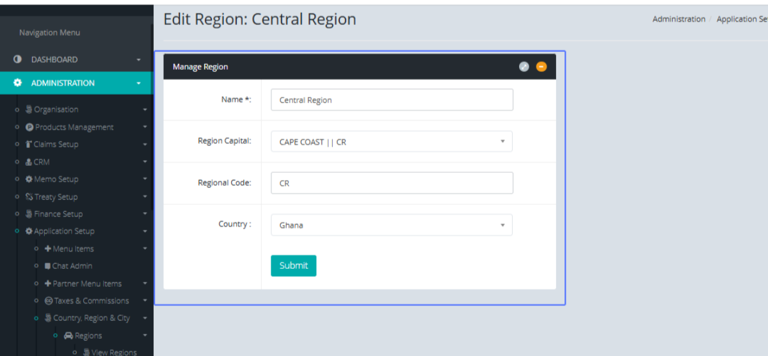Click the Memo Setup cog icon
Image resolution: width=768 pixels, height=356 pixels.
[29, 179]
